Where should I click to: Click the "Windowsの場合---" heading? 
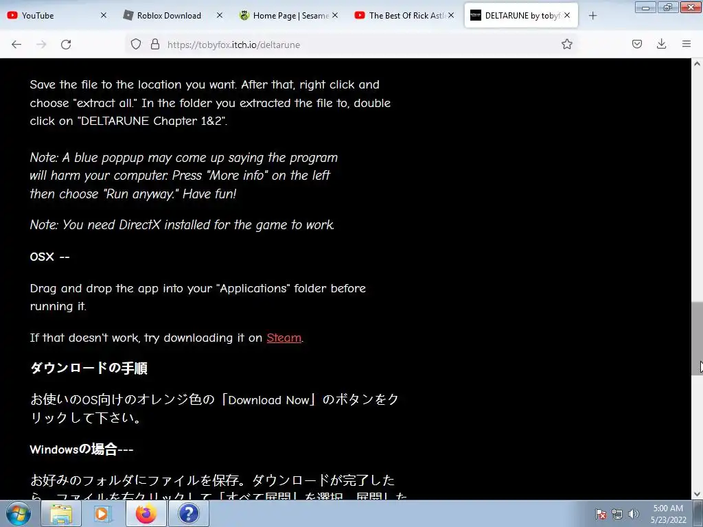(82, 449)
